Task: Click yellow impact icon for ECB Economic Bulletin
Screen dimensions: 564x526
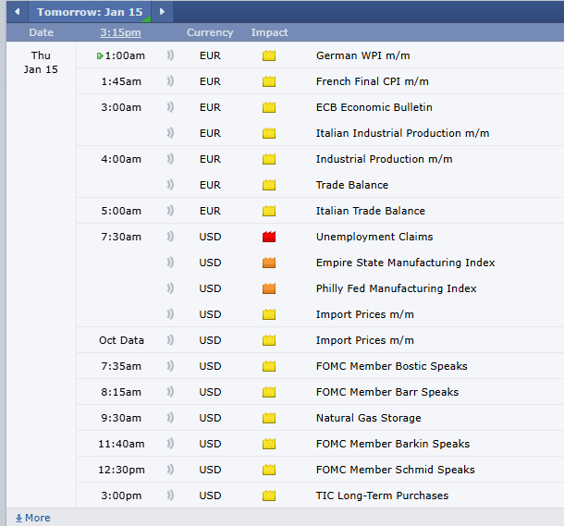Action: tap(269, 107)
